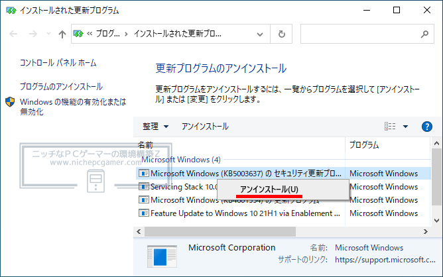Click the horizontal scrollbar right arrow
The height and width of the screenshot is (277, 443).
426,232
